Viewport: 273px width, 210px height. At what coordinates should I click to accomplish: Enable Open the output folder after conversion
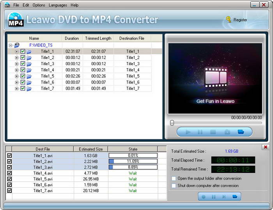(x=174, y=178)
